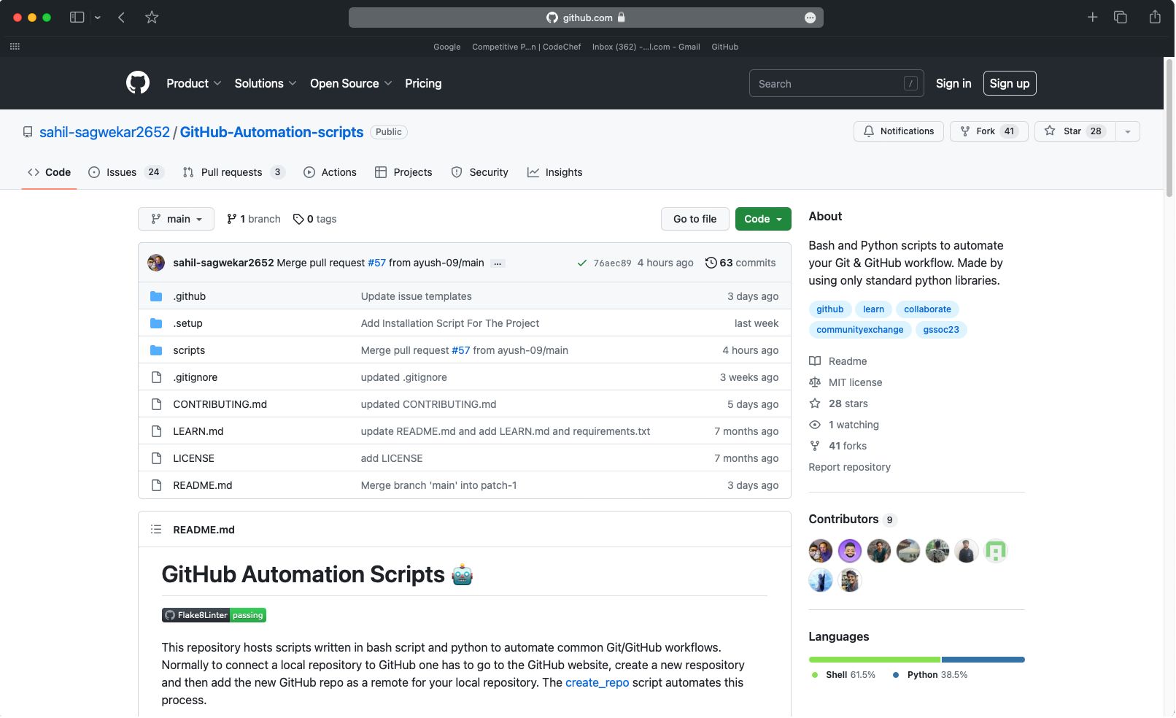
Task: Click the slash shortcut icon in search
Action: tap(911, 84)
